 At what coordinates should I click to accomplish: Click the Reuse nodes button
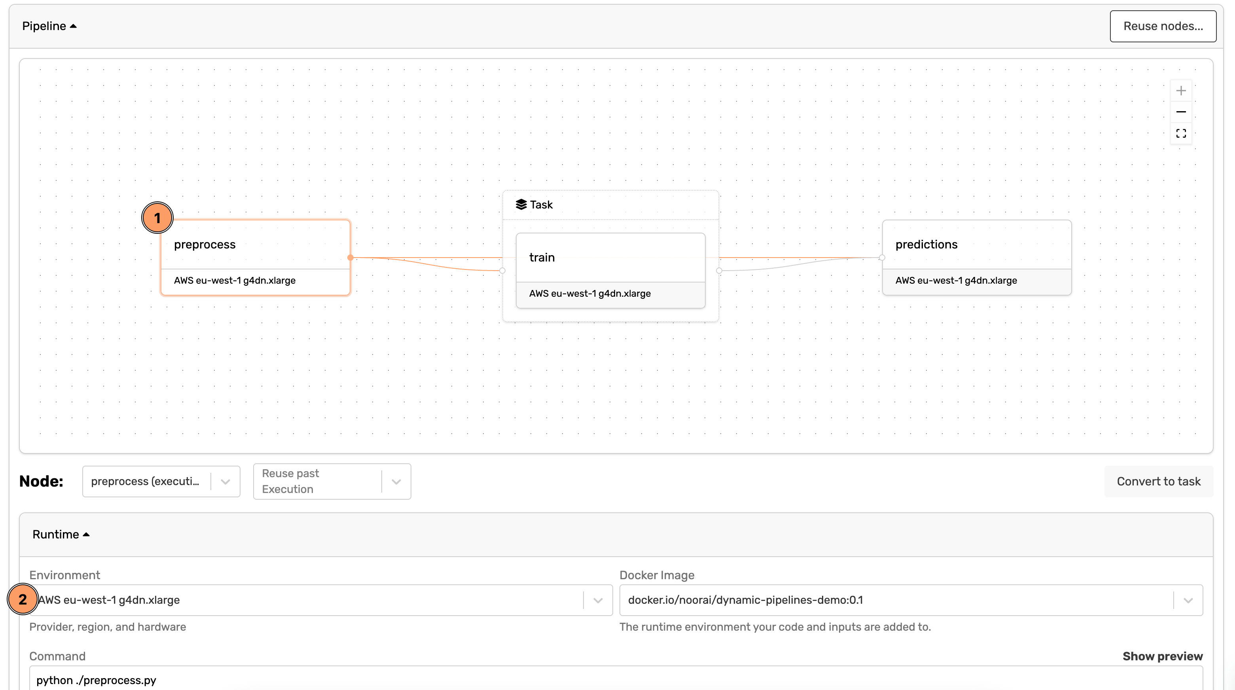point(1163,26)
